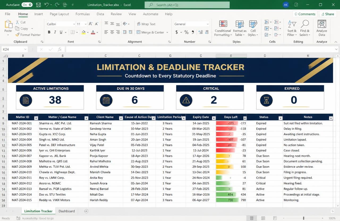The height and width of the screenshot is (221, 340).
Task: Open the General number format dropdown
Action: pos(208,24)
